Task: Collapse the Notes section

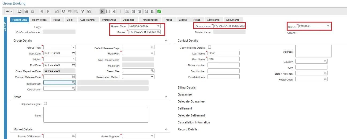Action: 166,97
